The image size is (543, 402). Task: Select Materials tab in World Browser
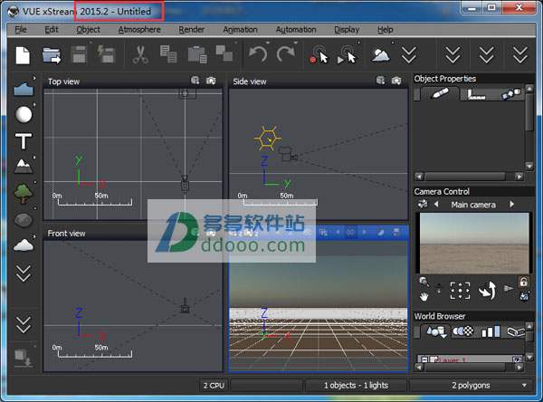pos(463,331)
